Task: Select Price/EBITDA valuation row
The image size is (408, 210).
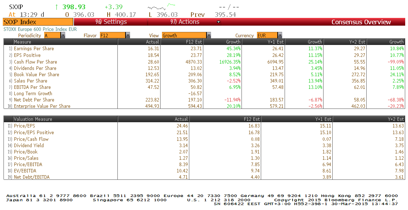Action: (x=204, y=164)
